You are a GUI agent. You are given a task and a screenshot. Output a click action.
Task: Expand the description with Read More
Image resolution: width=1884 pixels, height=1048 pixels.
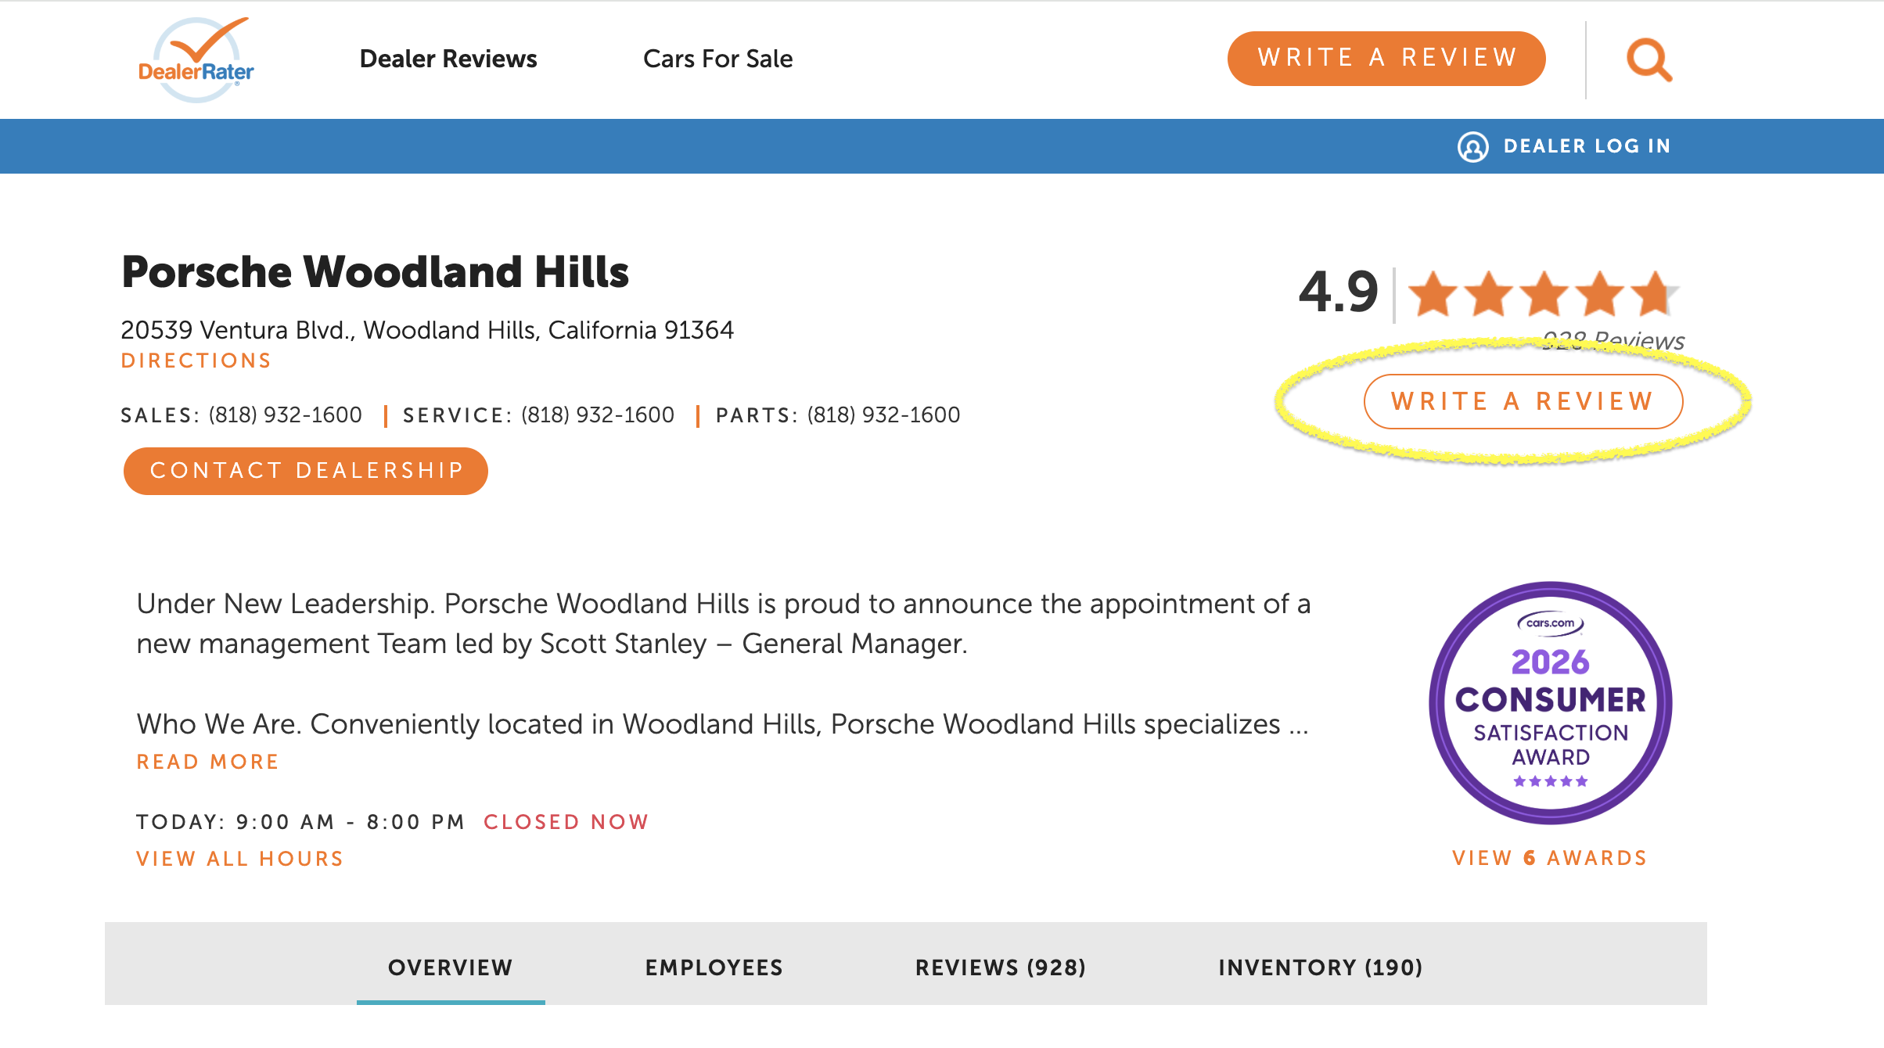pos(207,762)
